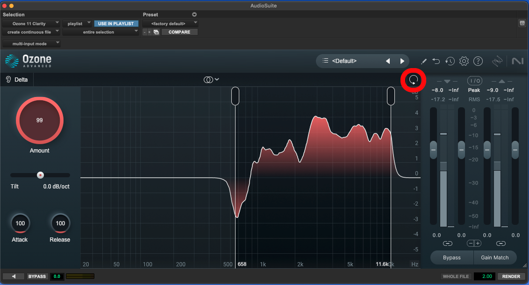Click the greyed-out icon beside help
529x285 pixels.
point(497,61)
